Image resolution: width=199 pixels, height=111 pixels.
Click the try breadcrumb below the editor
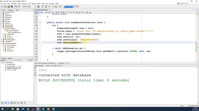click(x=68, y=63)
